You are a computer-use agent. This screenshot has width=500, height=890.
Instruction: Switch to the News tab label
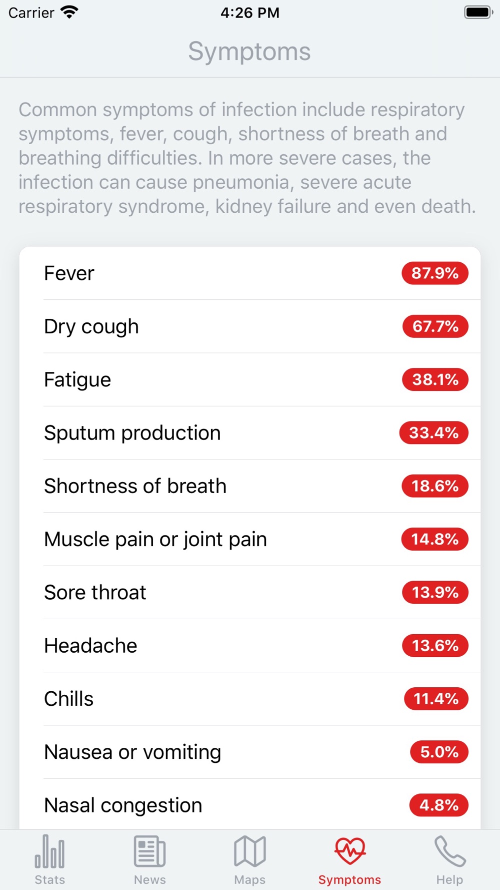tap(149, 879)
